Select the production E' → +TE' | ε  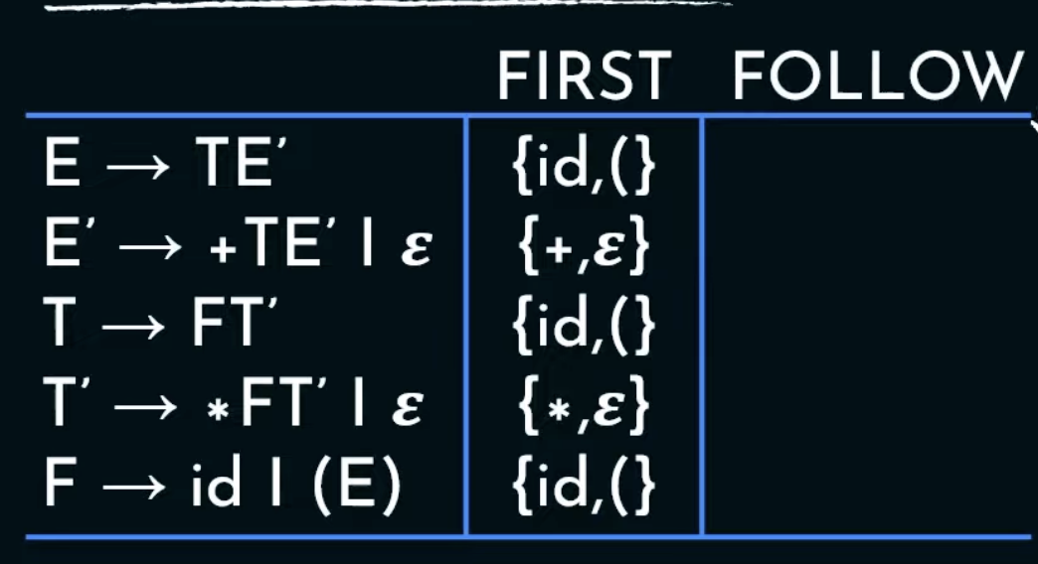coord(237,247)
